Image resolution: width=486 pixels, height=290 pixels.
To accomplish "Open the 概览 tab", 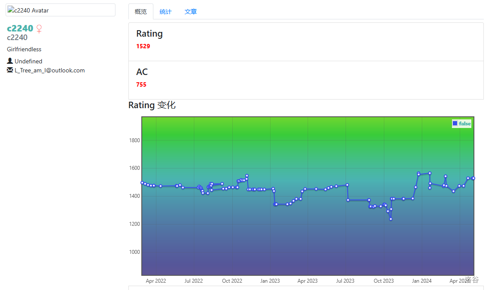I will pyautogui.click(x=141, y=12).
